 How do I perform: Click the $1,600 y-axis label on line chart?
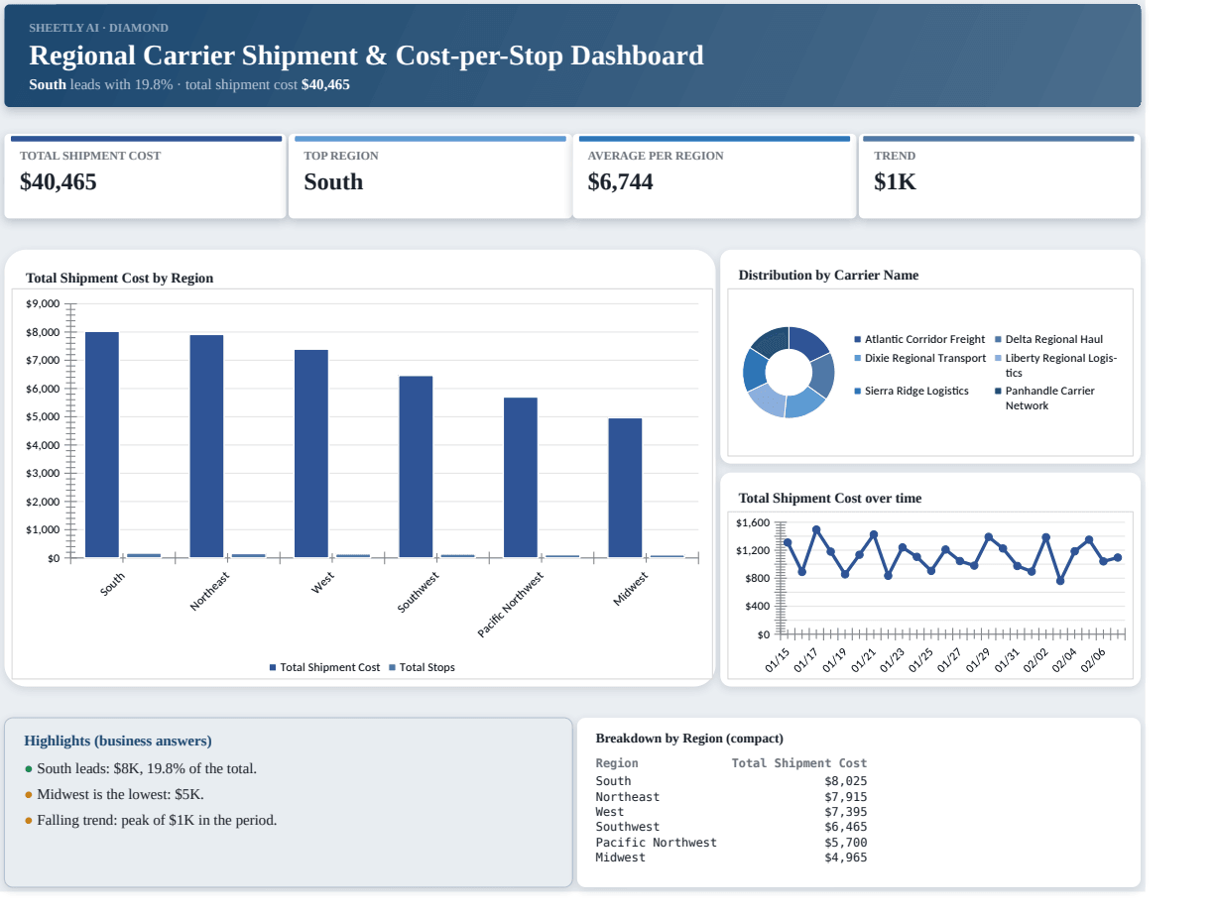(753, 522)
